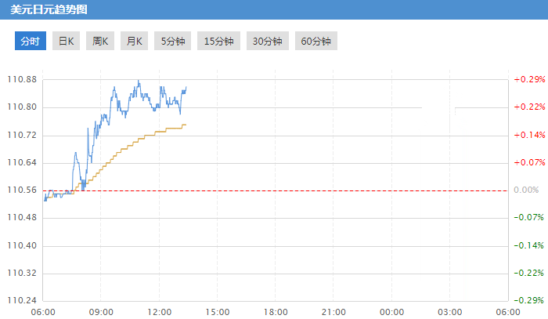Click the 0.00% percentage label
This screenshot has width=548, height=319.
tap(525, 190)
